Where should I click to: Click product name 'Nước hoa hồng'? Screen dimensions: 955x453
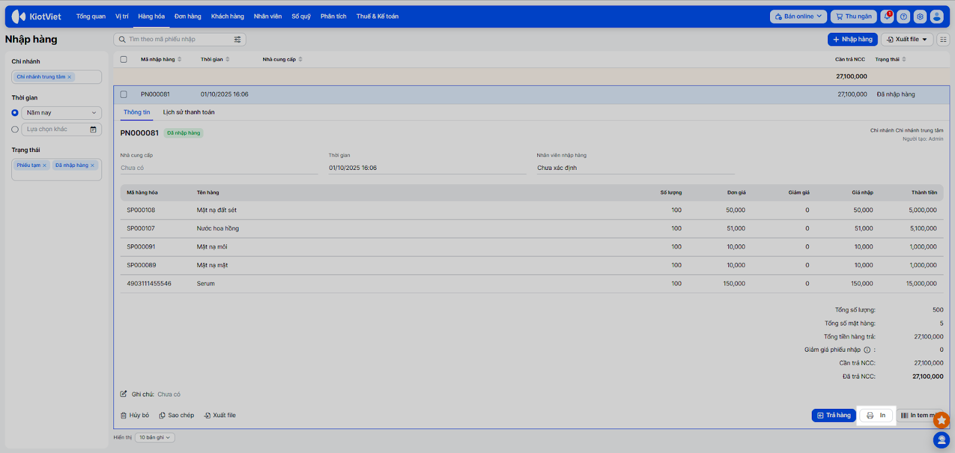click(x=218, y=229)
